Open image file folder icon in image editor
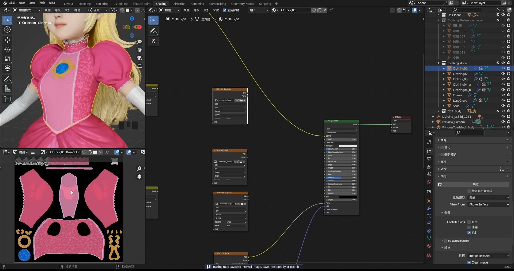 point(95,152)
